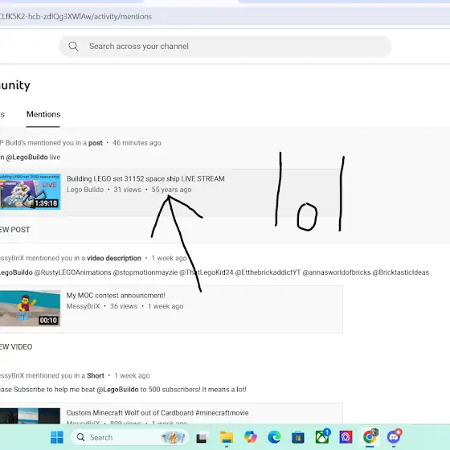Focus the 'Search across your channel' field
The image size is (450, 450).
point(225,47)
